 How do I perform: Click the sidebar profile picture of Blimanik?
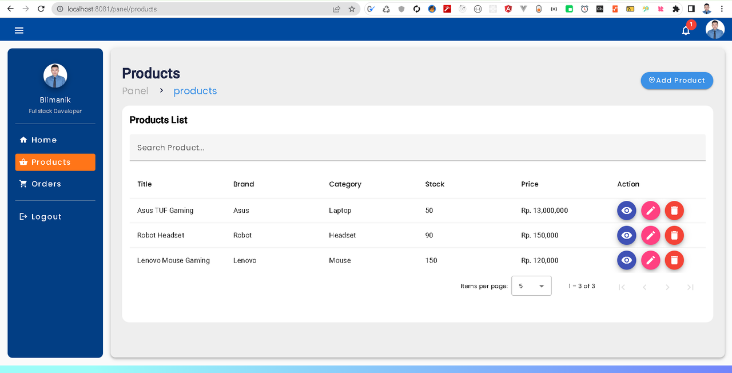click(x=55, y=76)
